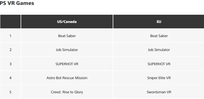The image size is (204, 99).
Task: Select rank number 1 cell
Action: 10,36
